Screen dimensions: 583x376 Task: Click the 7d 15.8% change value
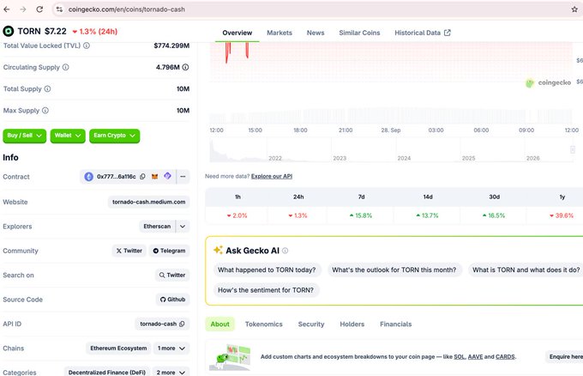point(361,215)
